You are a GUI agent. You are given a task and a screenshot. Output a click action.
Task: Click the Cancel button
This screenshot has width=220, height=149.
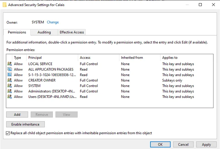tap(183, 144)
